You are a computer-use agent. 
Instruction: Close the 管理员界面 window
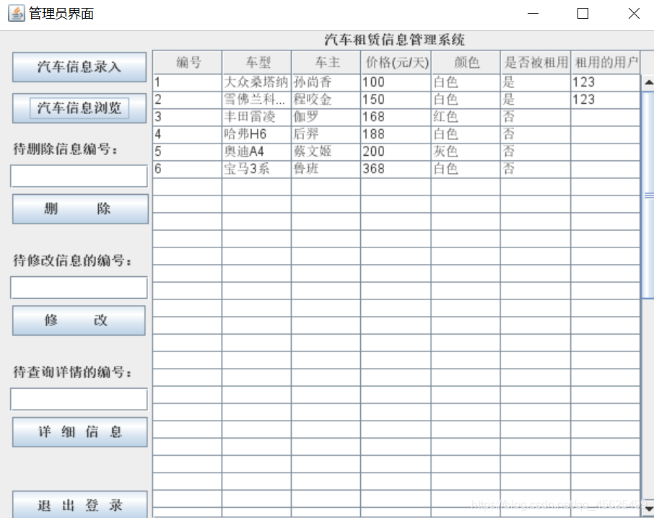634,13
